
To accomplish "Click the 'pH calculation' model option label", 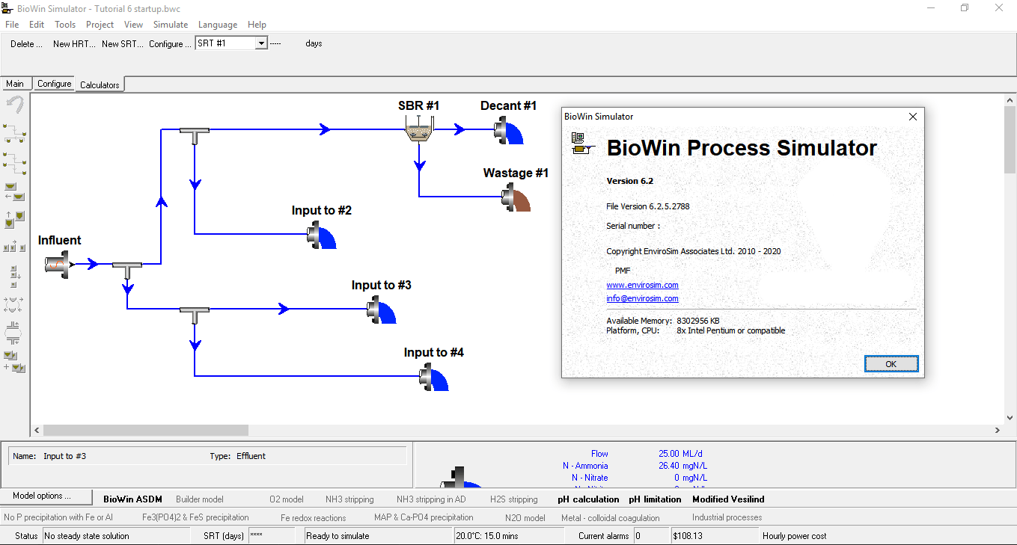I will click(x=588, y=499).
